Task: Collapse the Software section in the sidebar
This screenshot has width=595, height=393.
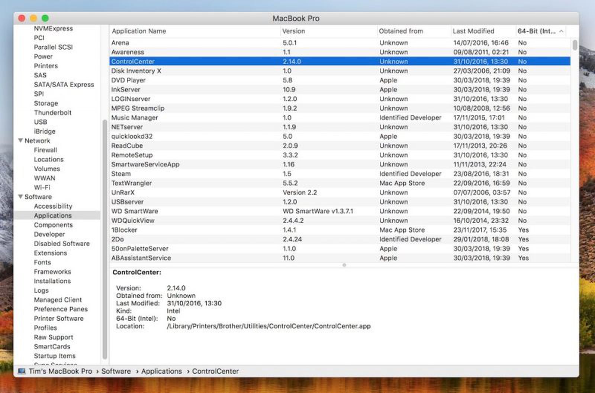Action: point(20,196)
